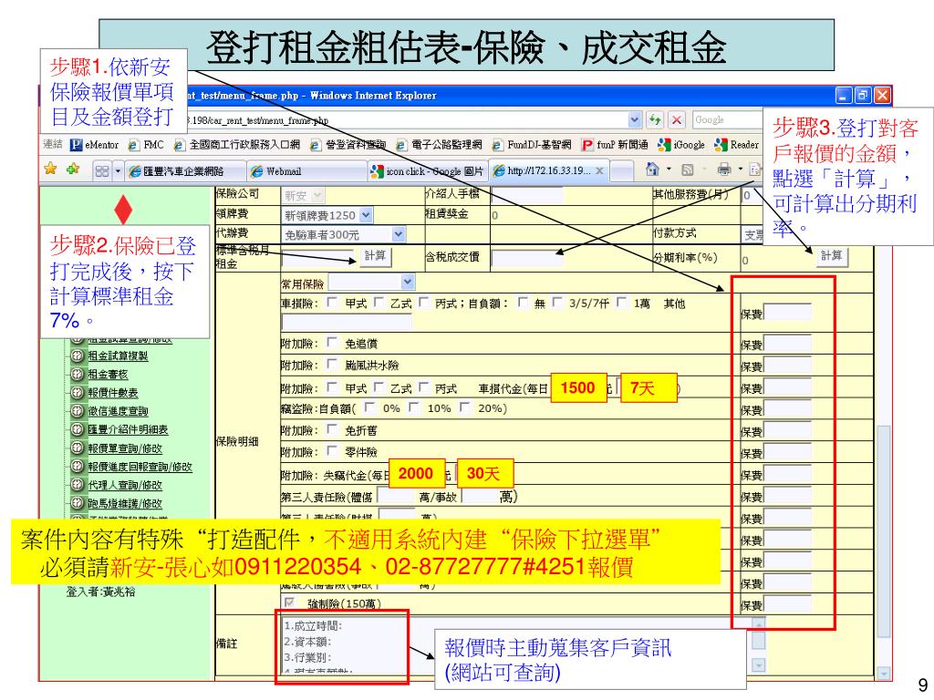Click the page vertical scrollbar thumb
Screen dimensions: 934x700
click(x=883, y=531)
